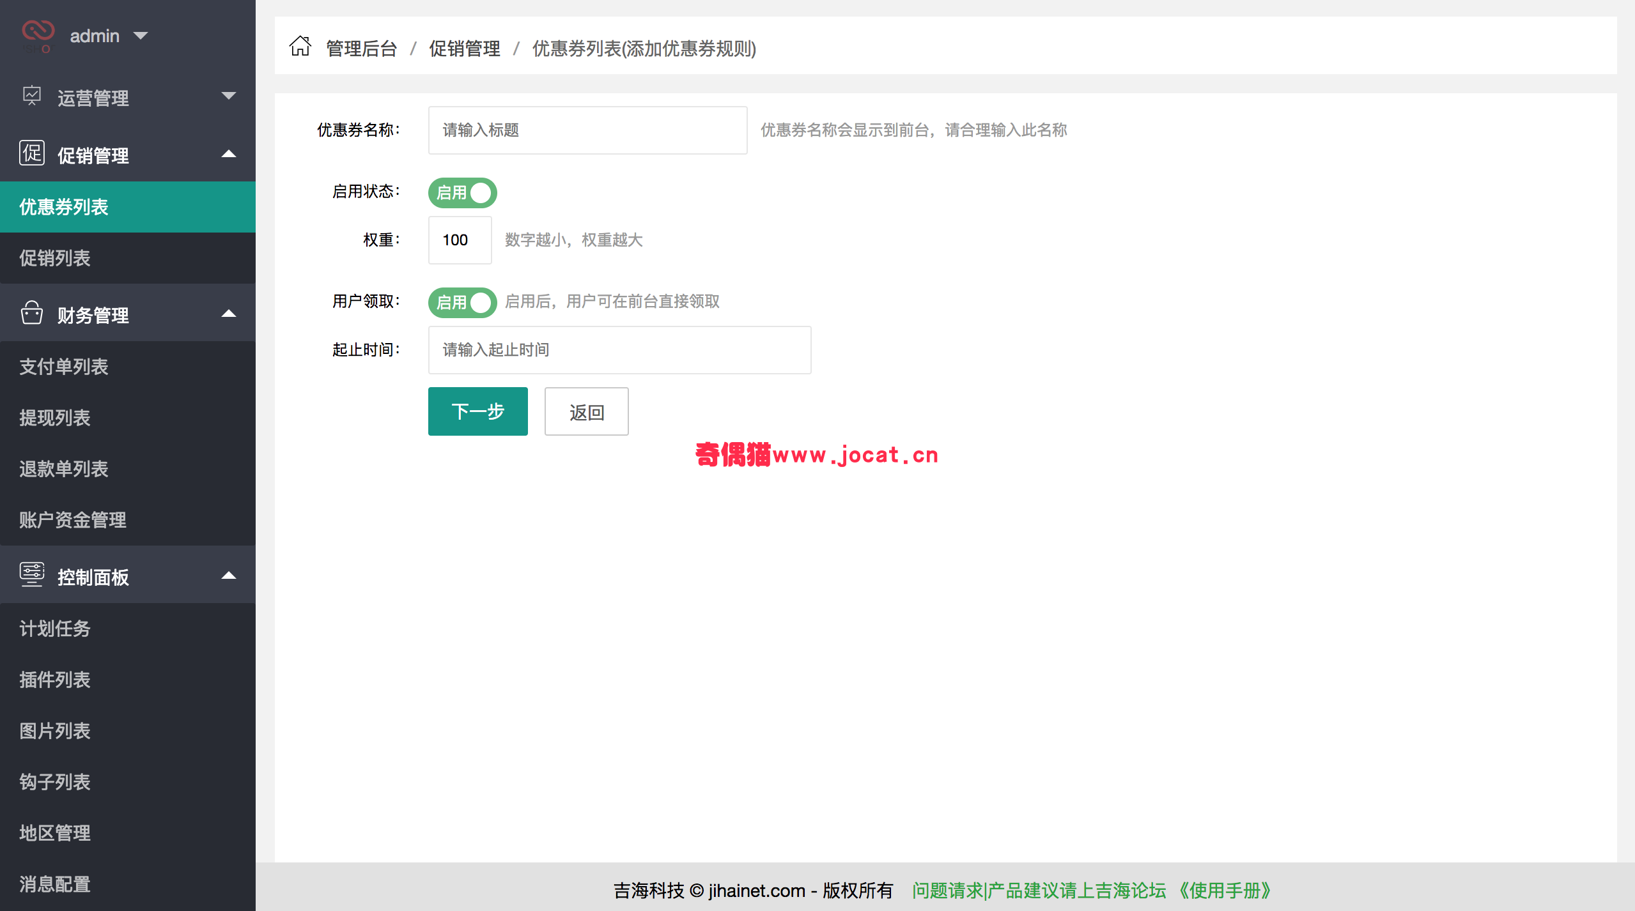The height and width of the screenshot is (911, 1635).
Task: Open 提现列表 in the sidebar
Action: point(128,418)
